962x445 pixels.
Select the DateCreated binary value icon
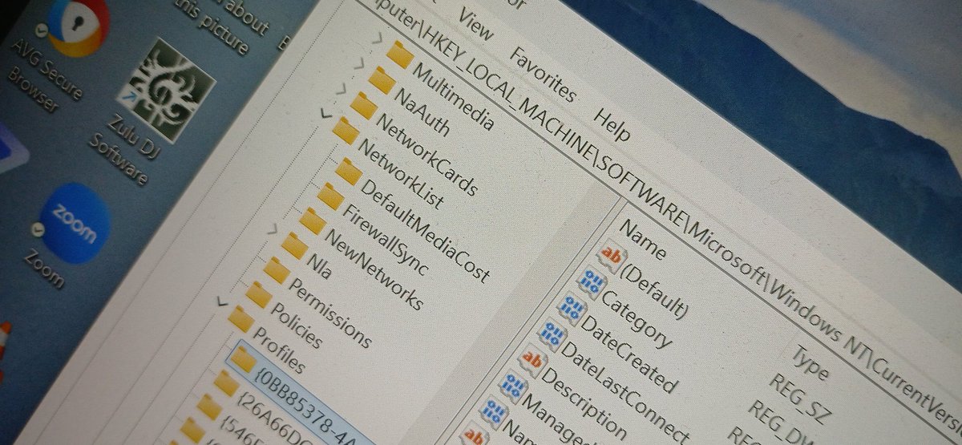tap(572, 308)
